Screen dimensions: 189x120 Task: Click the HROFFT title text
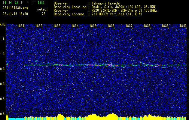(18, 2)
